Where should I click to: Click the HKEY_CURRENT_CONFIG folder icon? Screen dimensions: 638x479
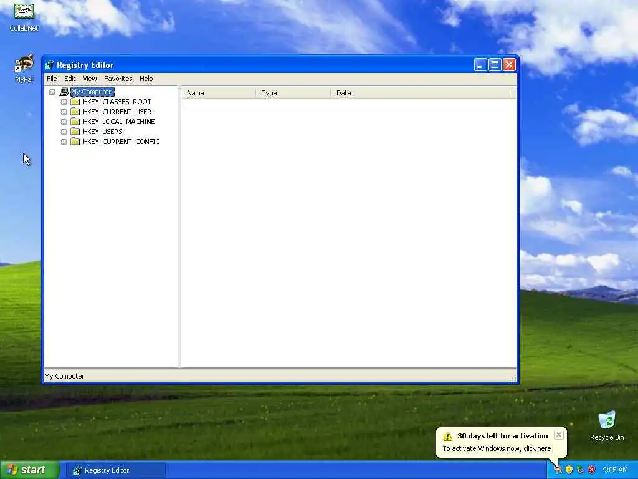click(x=75, y=142)
